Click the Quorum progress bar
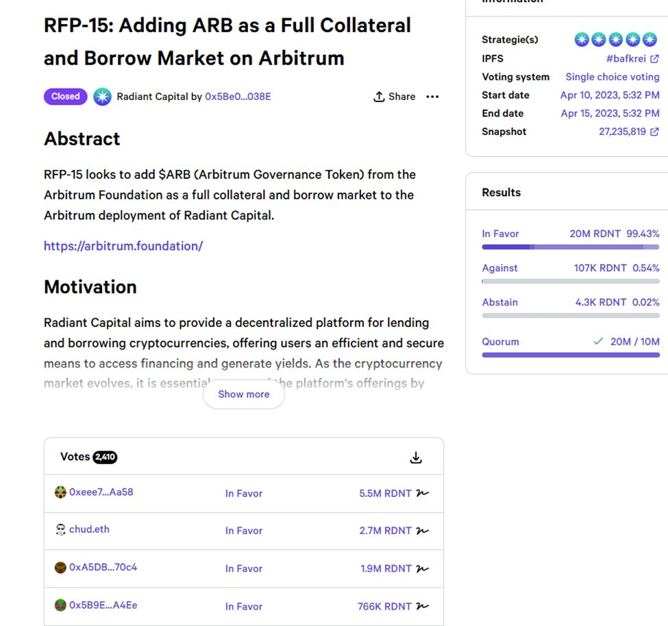 570,355
